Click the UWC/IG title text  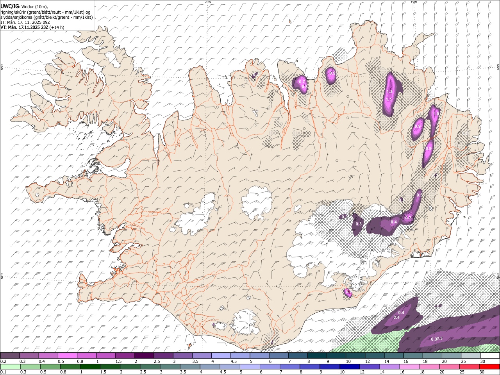click(x=9, y=6)
